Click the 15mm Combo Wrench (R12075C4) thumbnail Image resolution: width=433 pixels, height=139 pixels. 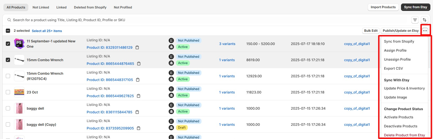pyautogui.click(x=19, y=76)
